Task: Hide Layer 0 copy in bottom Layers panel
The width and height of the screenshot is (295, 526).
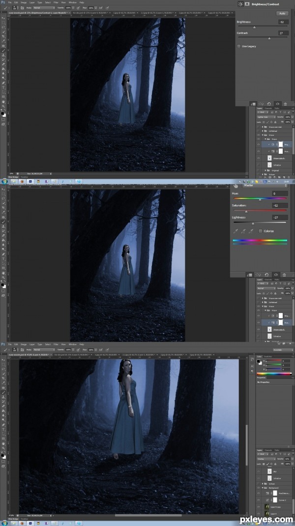Action: (259, 507)
